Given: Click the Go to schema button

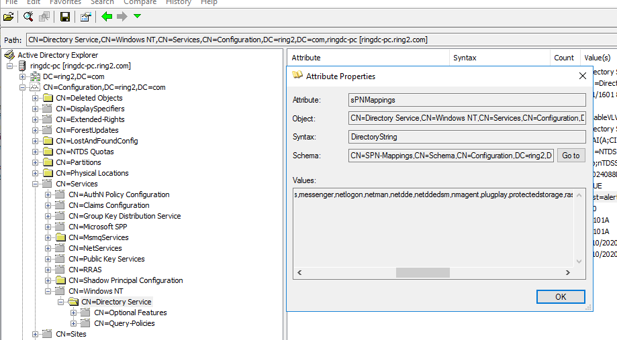Looking at the screenshot, I should pos(571,156).
